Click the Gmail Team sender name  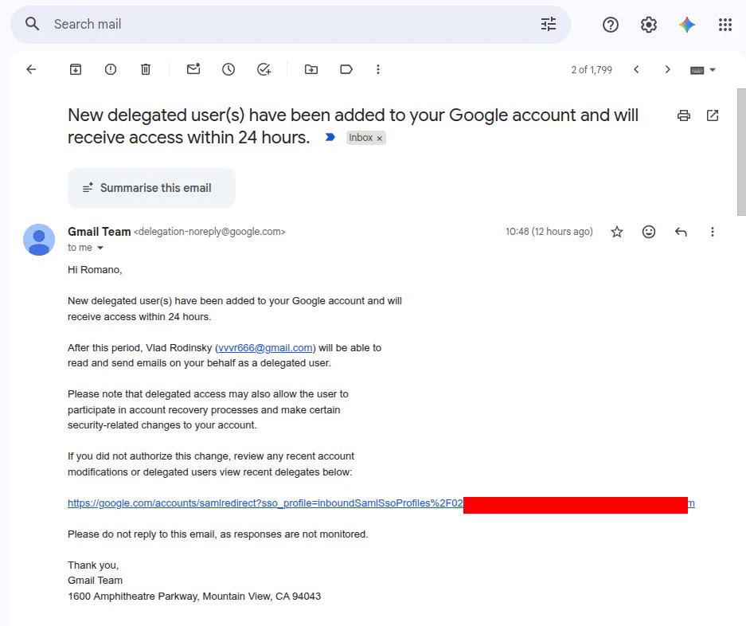99,231
